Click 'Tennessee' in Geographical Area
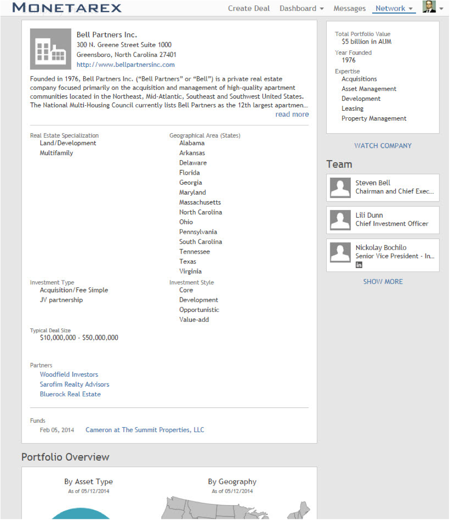450x520 pixels. (195, 252)
